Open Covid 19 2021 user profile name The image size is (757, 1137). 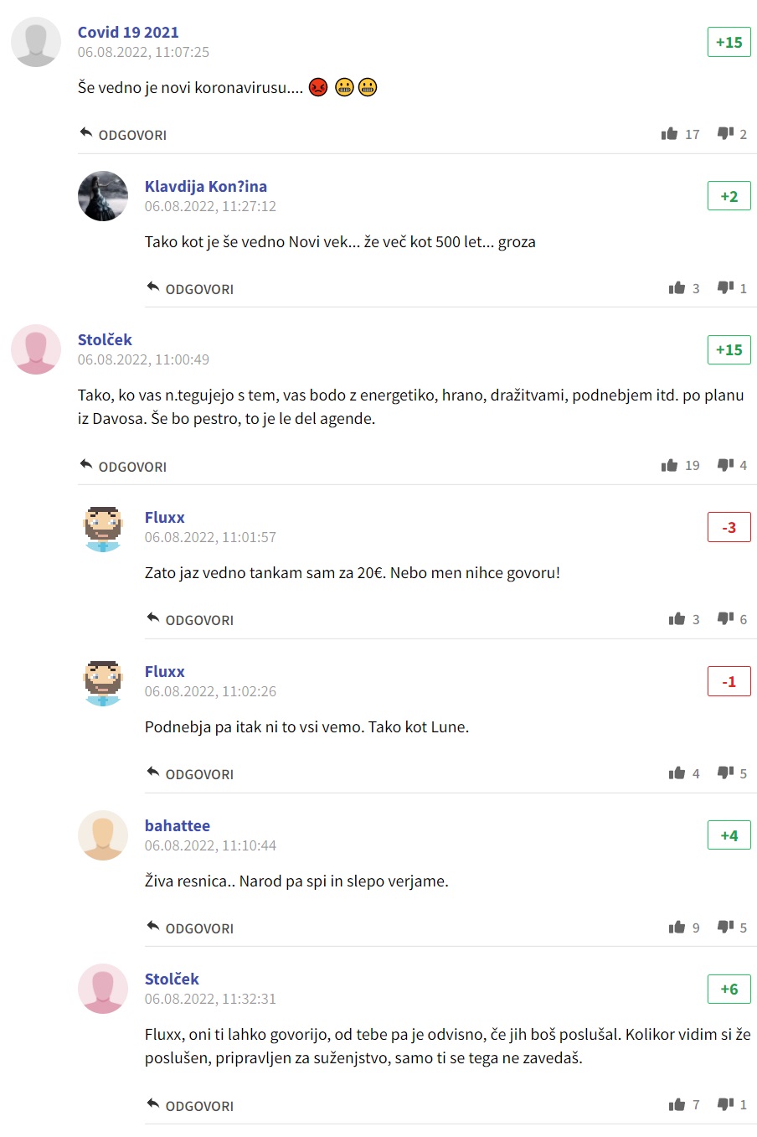tap(128, 32)
